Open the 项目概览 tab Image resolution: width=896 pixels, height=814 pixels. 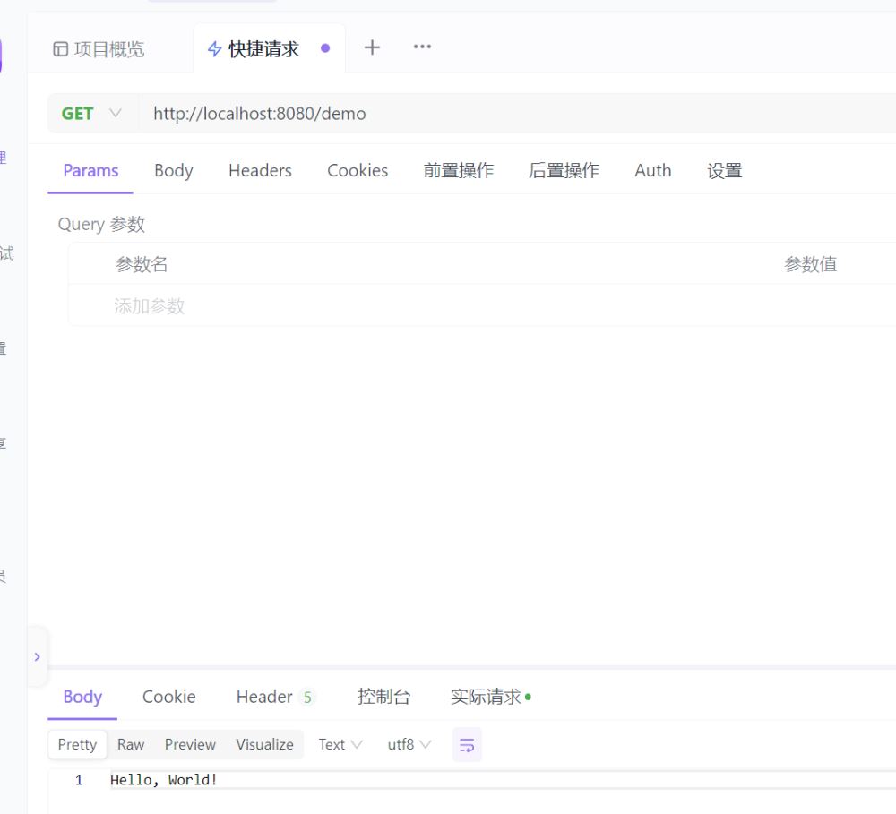click(99, 49)
